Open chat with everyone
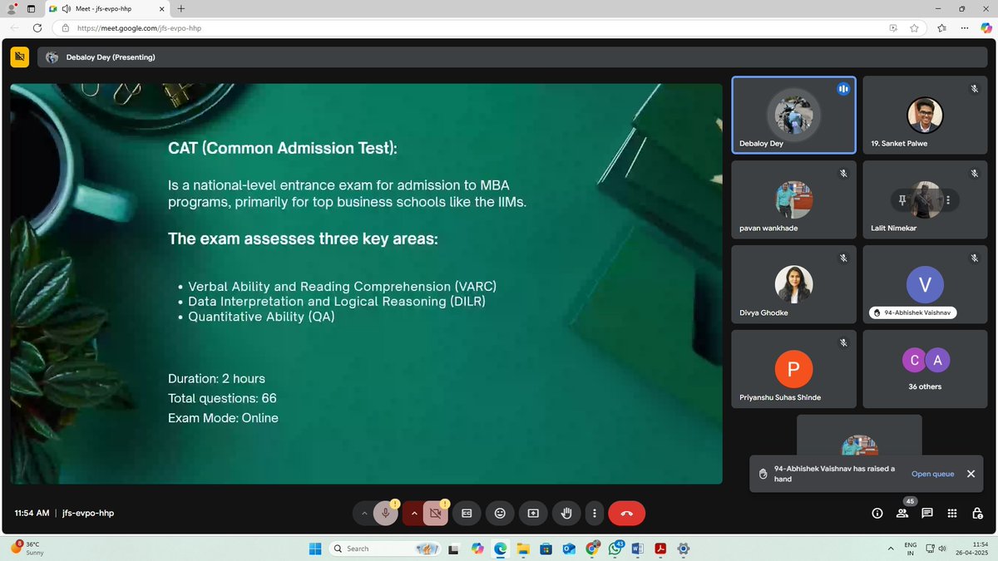The image size is (998, 561). coord(927,514)
